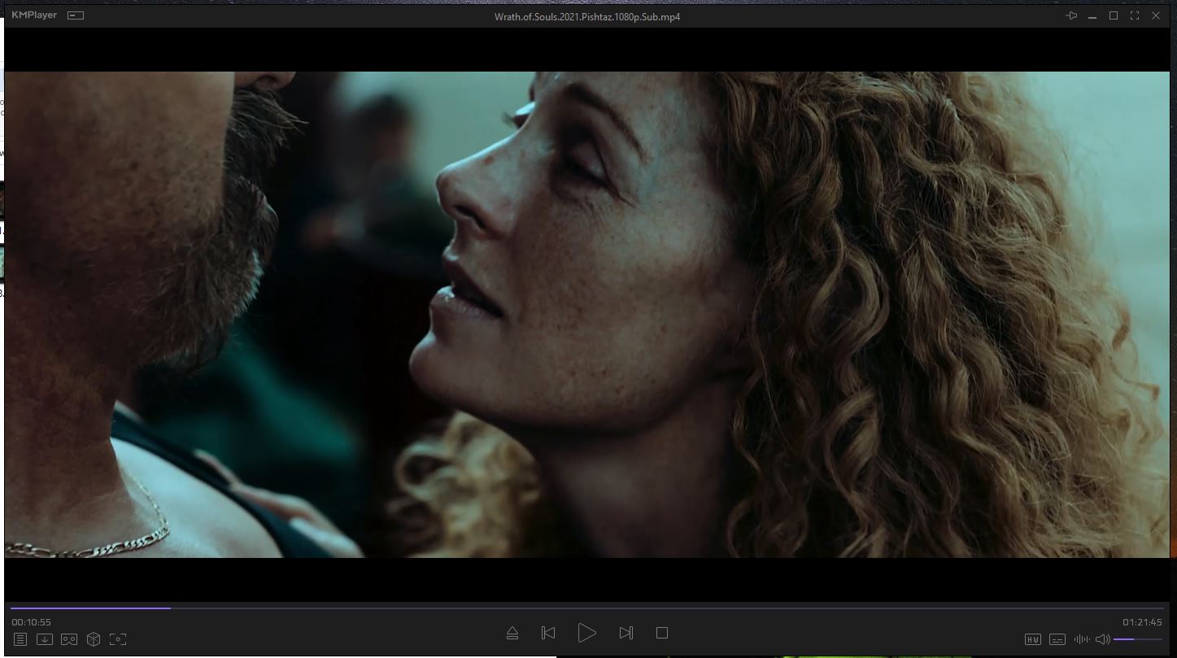Skip to the previous track

548,633
